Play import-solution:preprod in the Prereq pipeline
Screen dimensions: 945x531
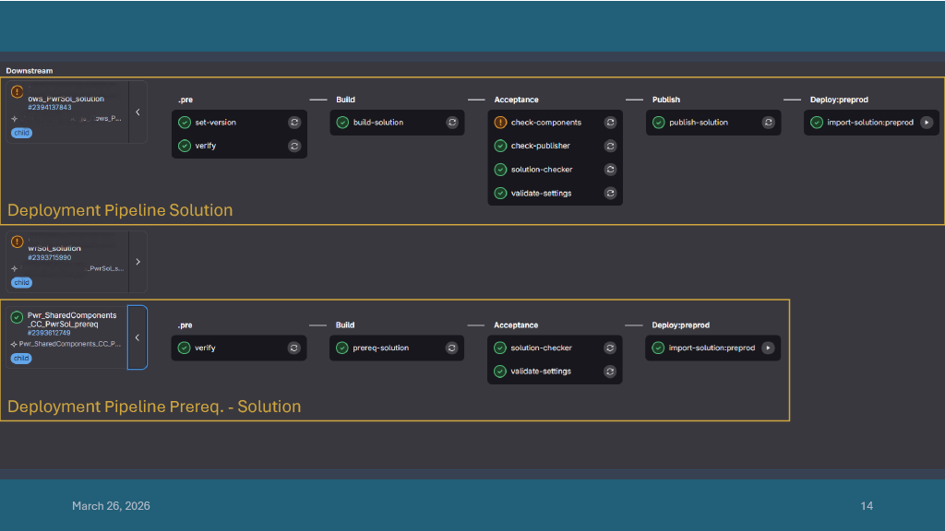[x=768, y=348]
